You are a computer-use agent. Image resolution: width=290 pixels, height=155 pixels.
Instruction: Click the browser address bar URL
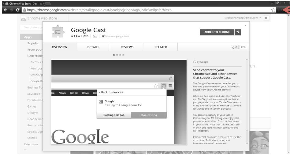[x=99, y=10]
